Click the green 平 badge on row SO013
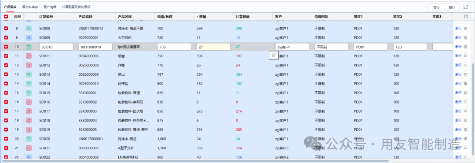The width and height of the screenshot is (475, 163). [29, 74]
